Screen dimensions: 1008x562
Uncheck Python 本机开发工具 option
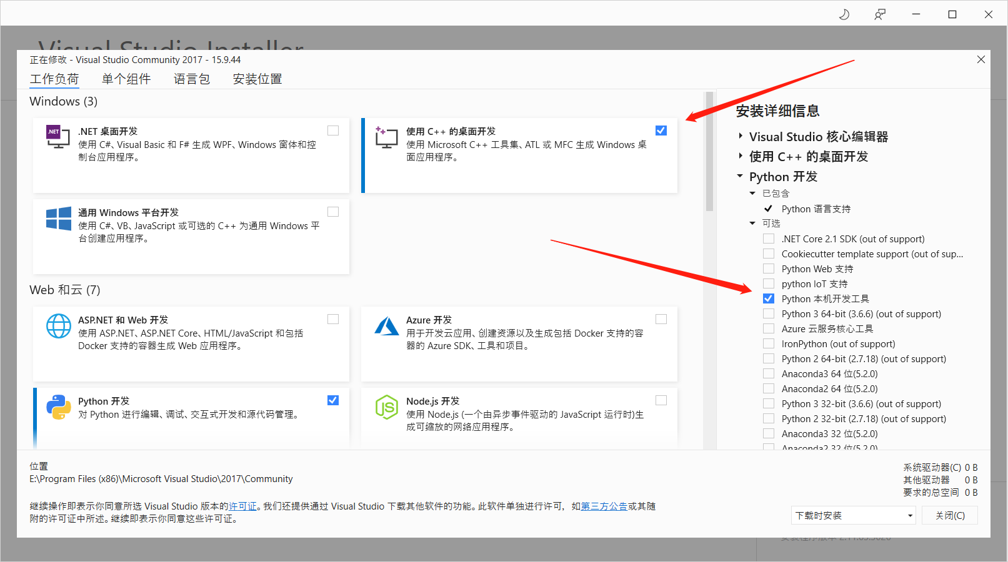tap(769, 298)
